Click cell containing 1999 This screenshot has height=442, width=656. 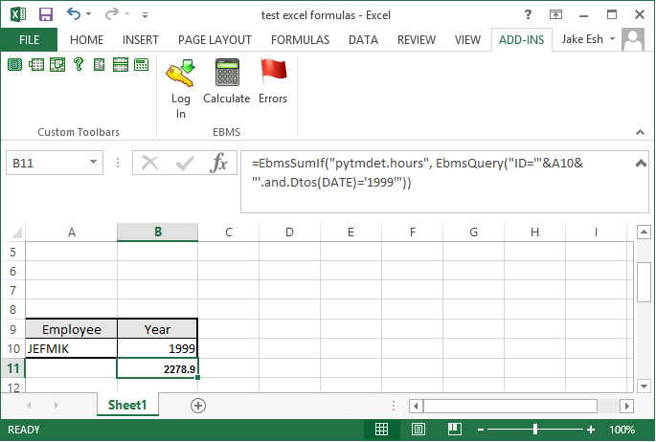[158, 348]
